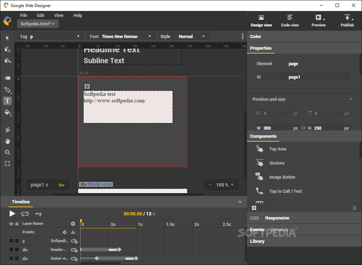Image resolution: width=362 pixels, height=265 pixels.
Task: Click the Preview button
Action: click(318, 21)
